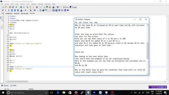This screenshot has width=169, height=95.
Task: Close the document tabs with small X
Action: 3,13
